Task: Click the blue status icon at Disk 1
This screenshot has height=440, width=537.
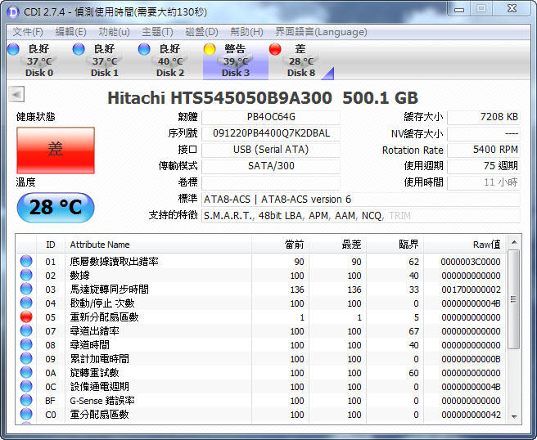Action: pyautogui.click(x=79, y=49)
